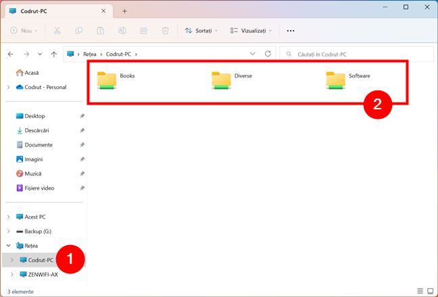Screen dimensions: 438x297
Task: Select Codrut - Personal OneDrive entry
Action: click(x=41, y=87)
